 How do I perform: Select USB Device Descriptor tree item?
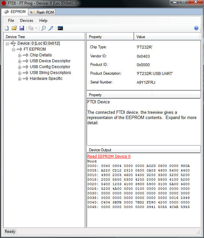[x=50, y=61]
